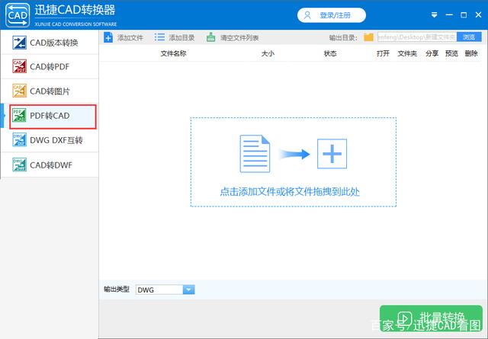Click the 删除 column header
488x339 pixels.
pyautogui.click(x=471, y=53)
